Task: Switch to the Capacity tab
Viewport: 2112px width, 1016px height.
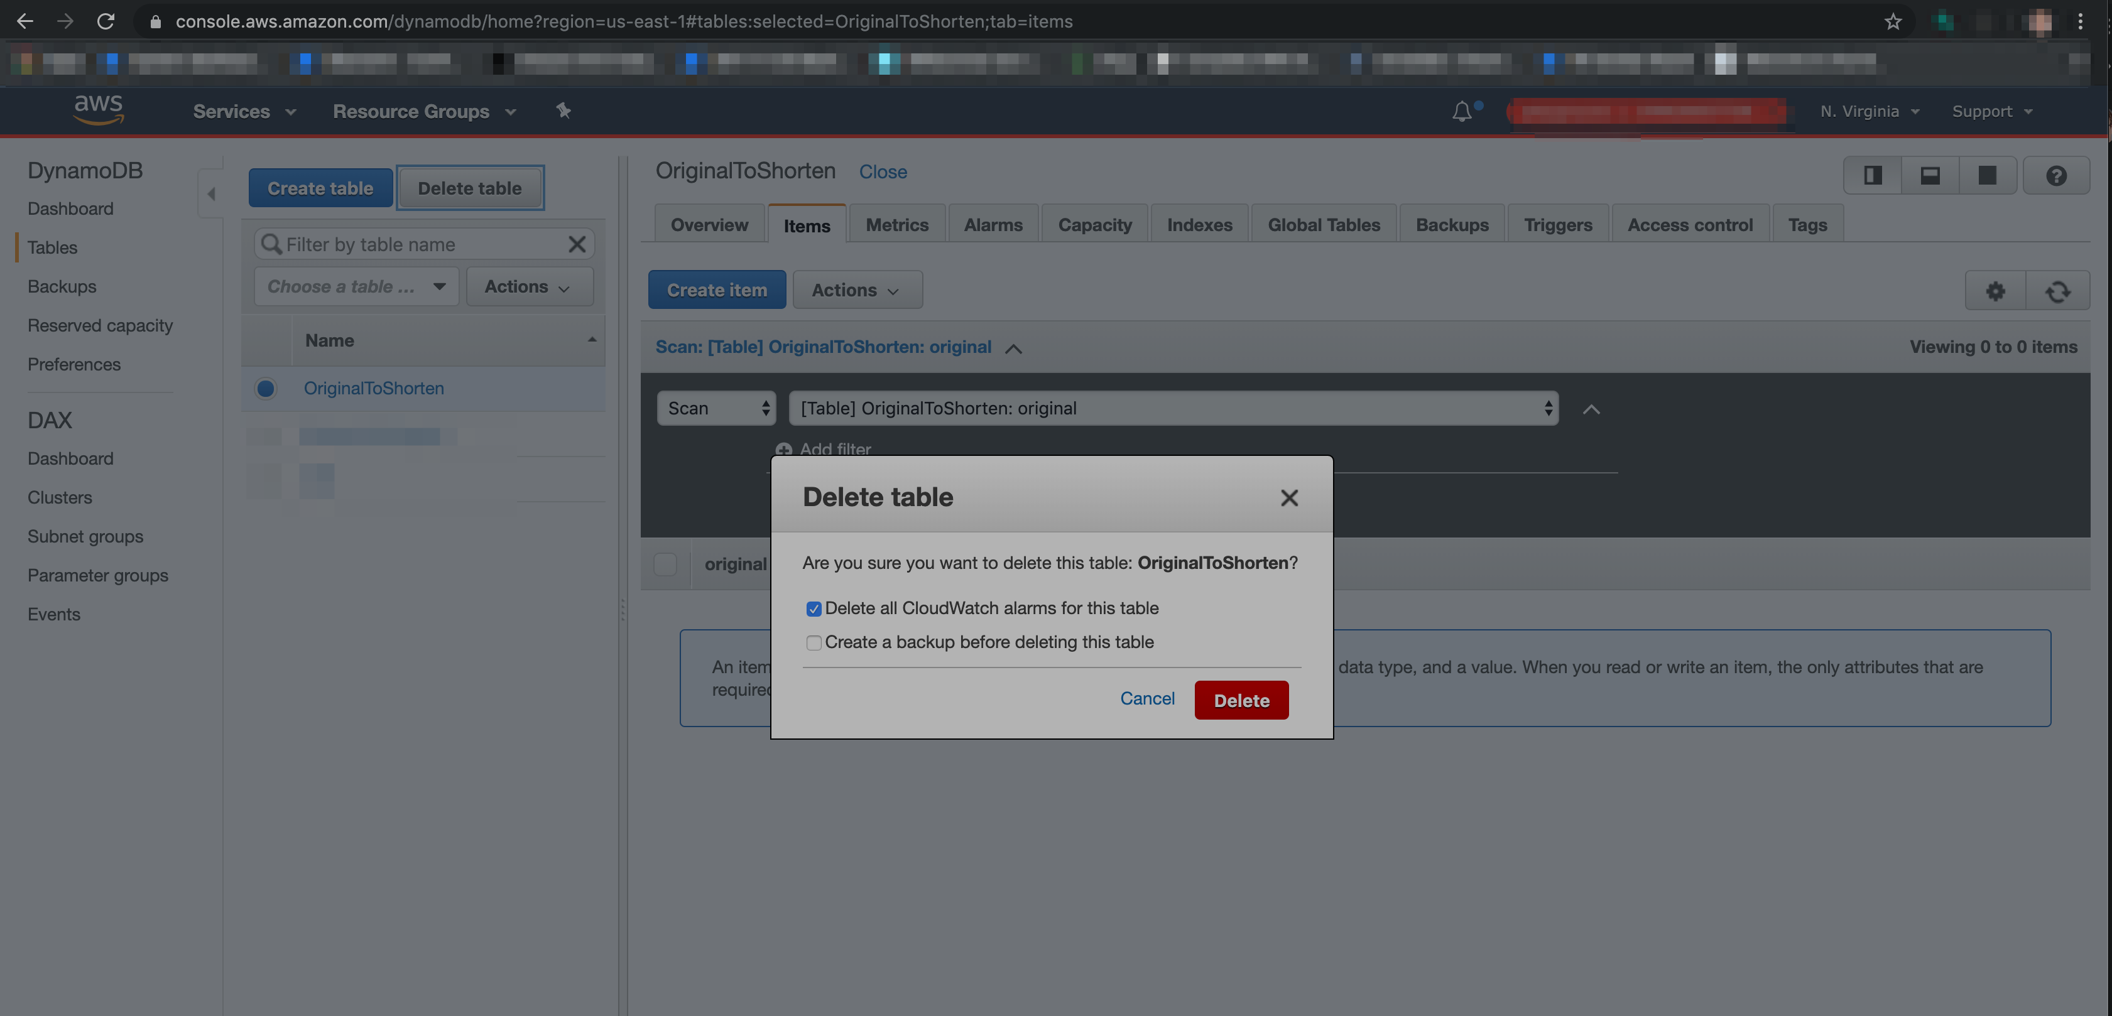Action: tap(1094, 224)
